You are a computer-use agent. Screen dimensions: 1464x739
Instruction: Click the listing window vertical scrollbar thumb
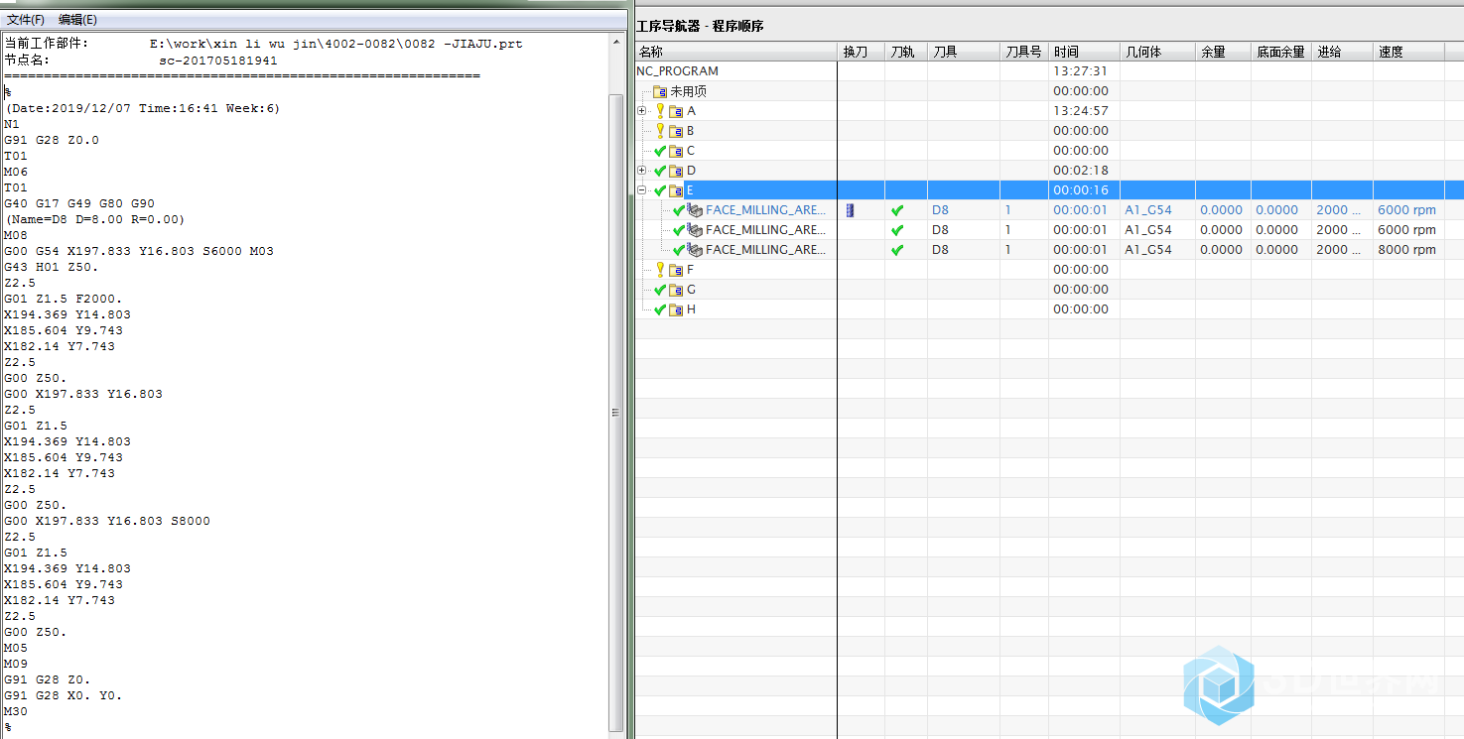coord(615,413)
